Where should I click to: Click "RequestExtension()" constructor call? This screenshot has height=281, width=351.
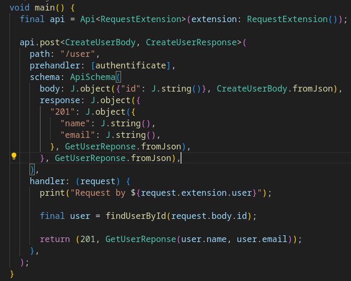coord(293,19)
